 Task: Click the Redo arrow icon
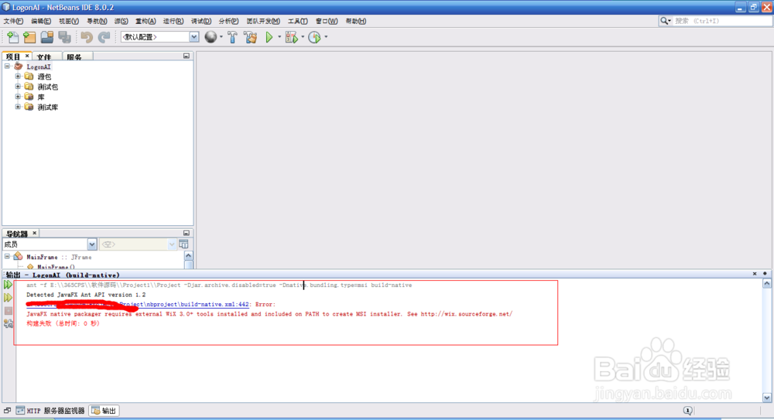pyautogui.click(x=104, y=37)
